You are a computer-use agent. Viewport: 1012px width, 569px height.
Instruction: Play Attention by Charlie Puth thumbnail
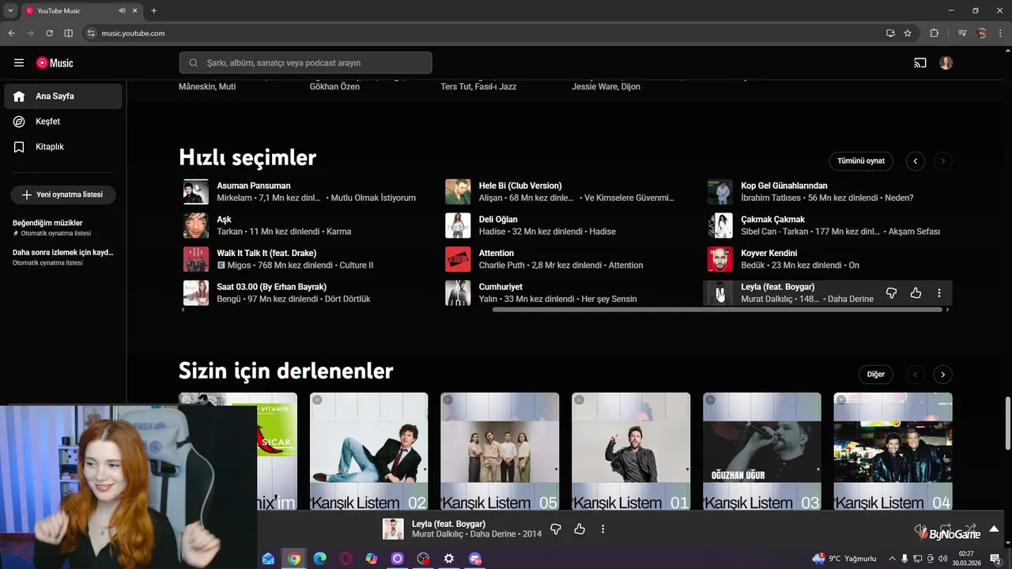click(x=458, y=259)
